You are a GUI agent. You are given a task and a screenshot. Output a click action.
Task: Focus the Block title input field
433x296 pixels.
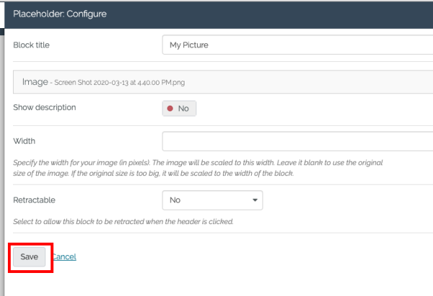(x=296, y=45)
